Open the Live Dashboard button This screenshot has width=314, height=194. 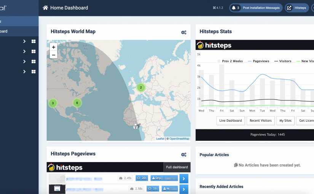click(x=231, y=121)
